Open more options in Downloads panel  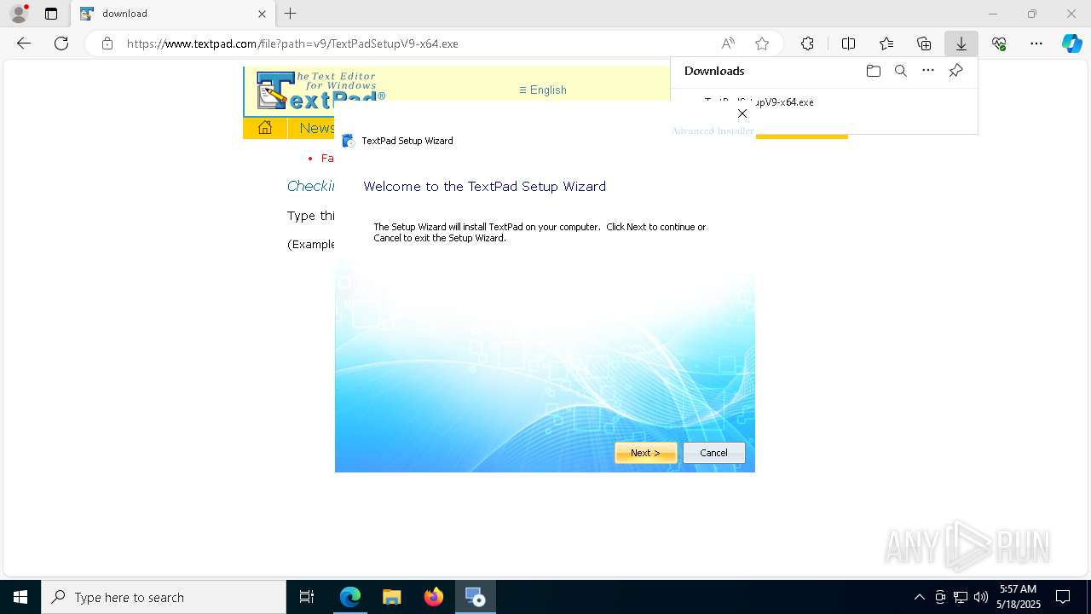pos(928,71)
